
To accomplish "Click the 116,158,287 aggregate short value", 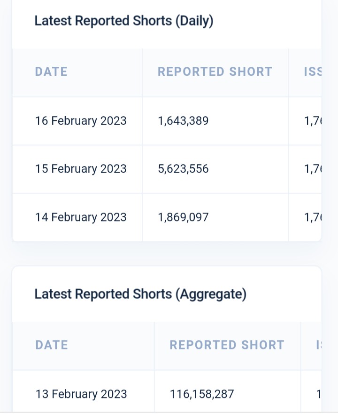I will 202,394.
